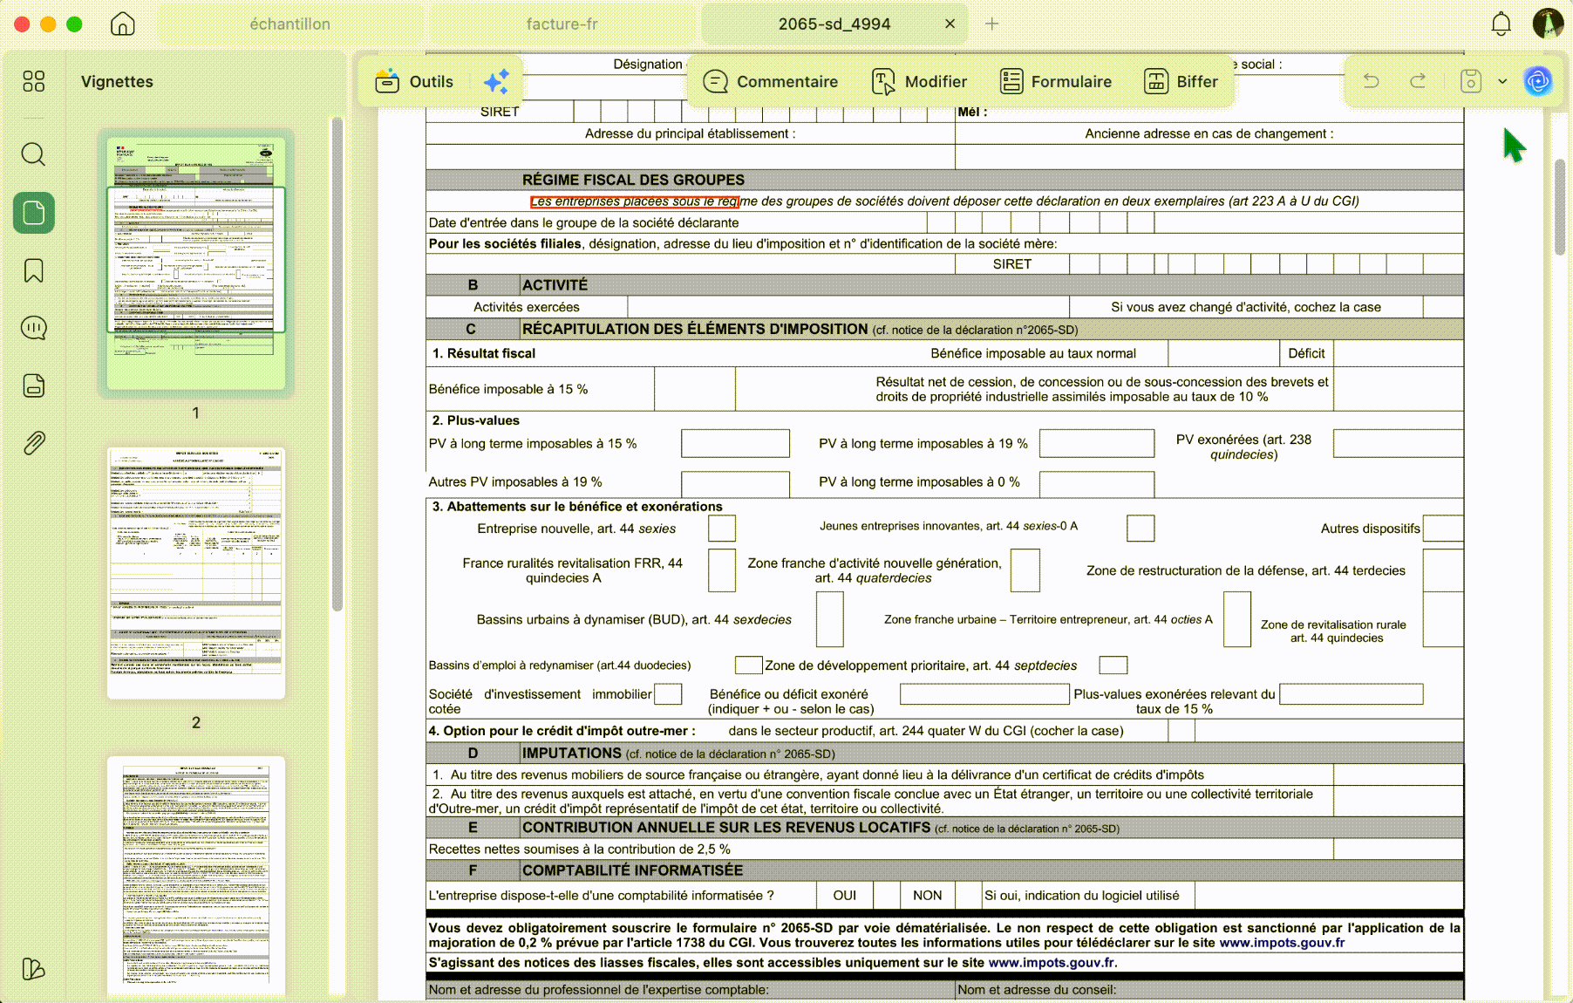The height and width of the screenshot is (1003, 1573).
Task: Click Autres PV imposables à 19 % field
Action: [x=735, y=484]
